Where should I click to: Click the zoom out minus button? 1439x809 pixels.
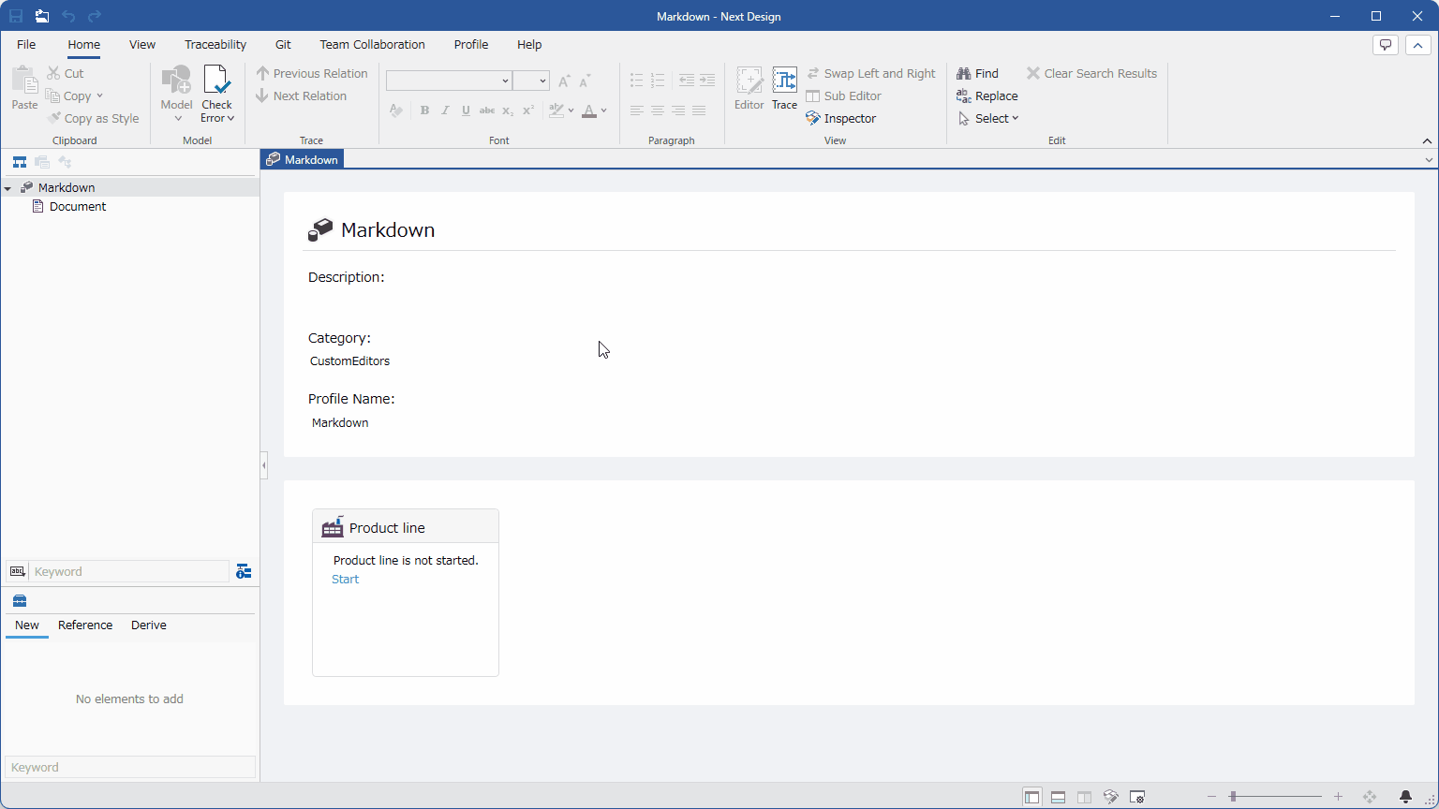coord(1211,797)
